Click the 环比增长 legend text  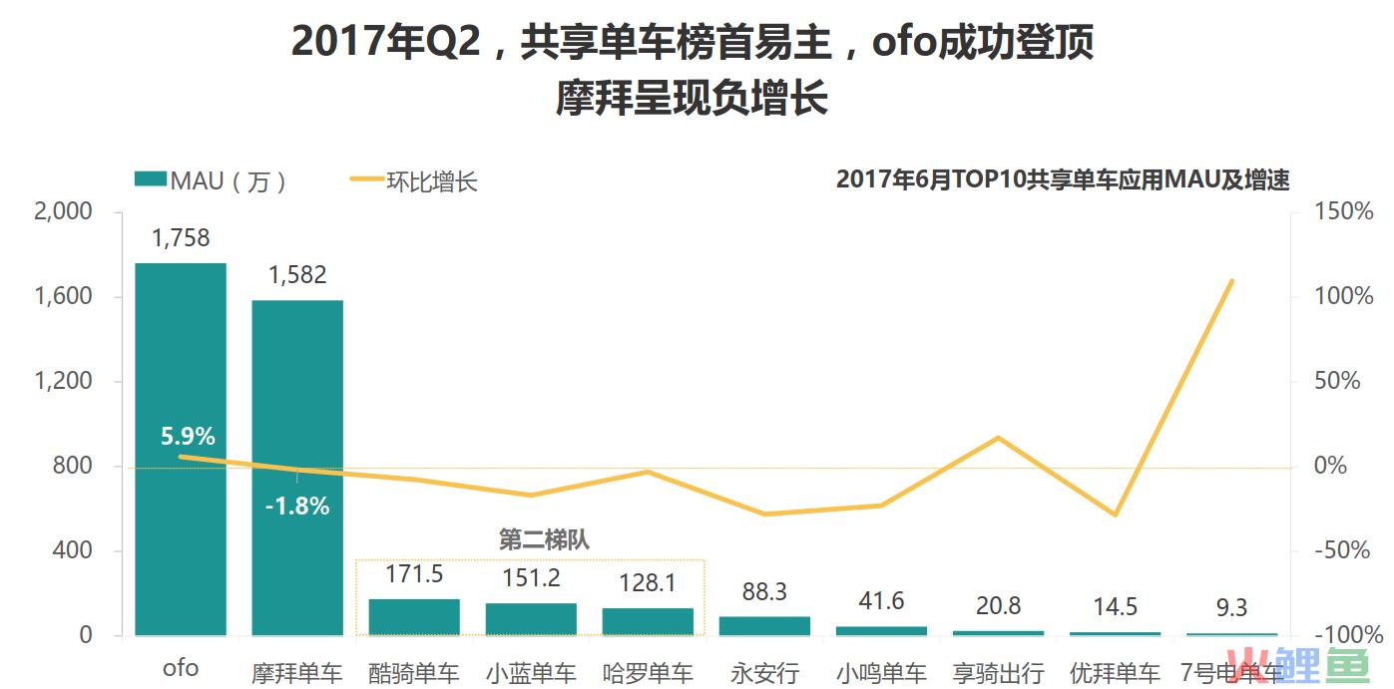(432, 181)
